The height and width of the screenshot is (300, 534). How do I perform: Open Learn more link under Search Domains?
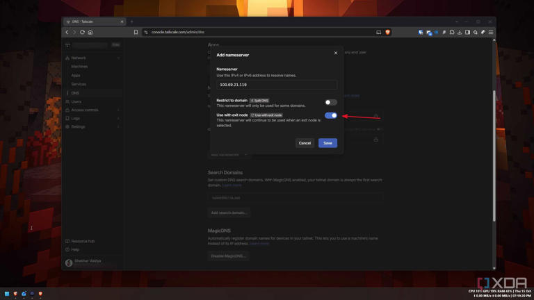click(x=232, y=185)
